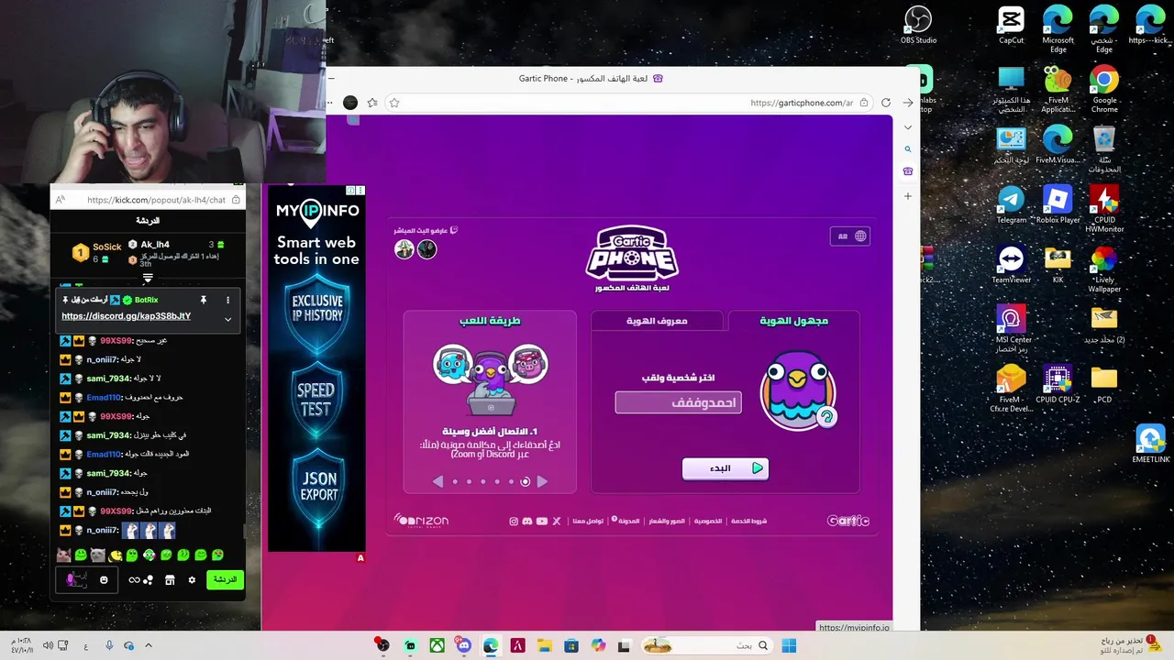Switch to the مجهول الهوية anonymous tab
This screenshot has width=1174, height=660.
point(793,321)
